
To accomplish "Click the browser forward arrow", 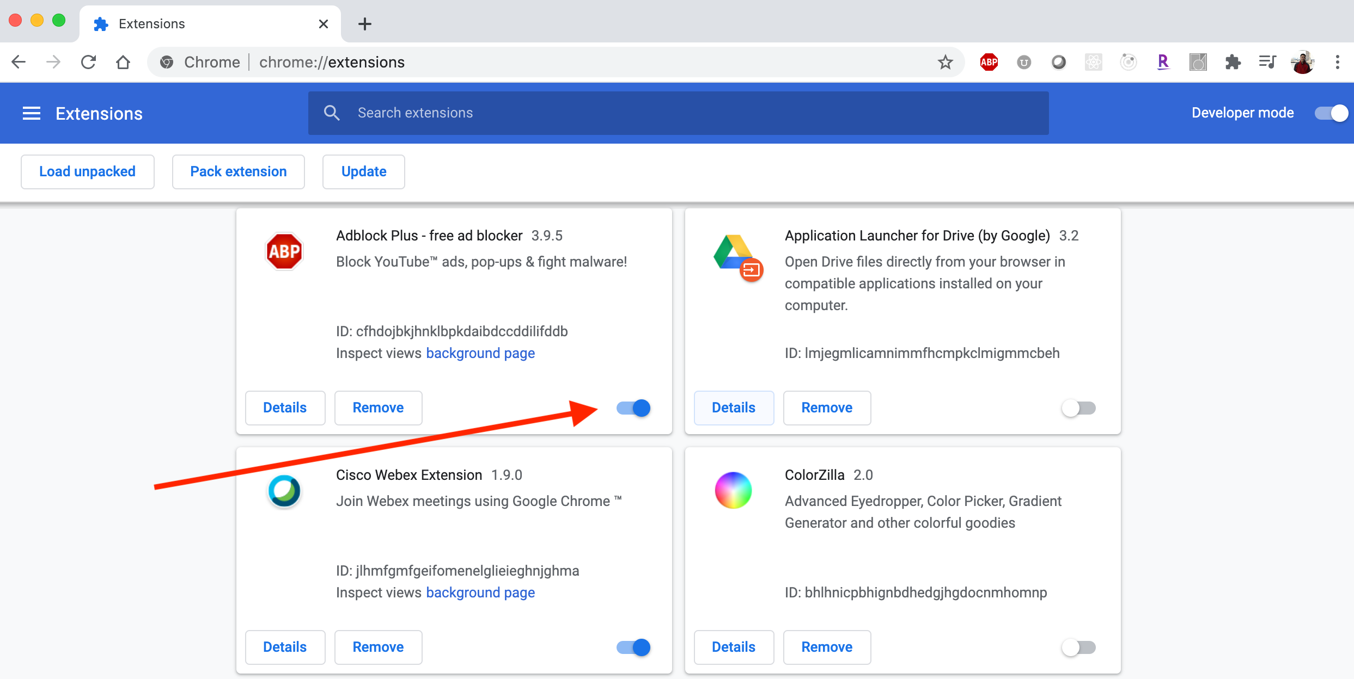I will (53, 62).
